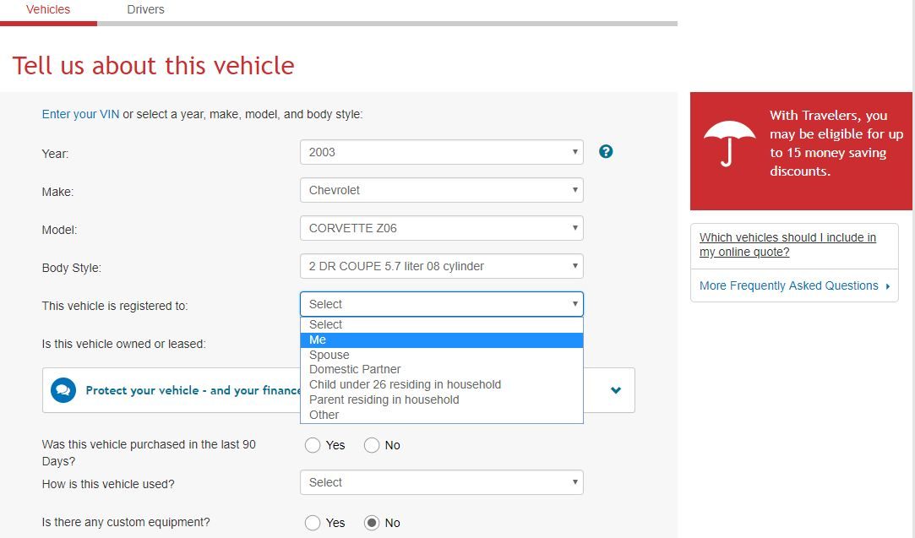Select No for purchased in last 90 days
915x538 pixels.
coord(372,445)
